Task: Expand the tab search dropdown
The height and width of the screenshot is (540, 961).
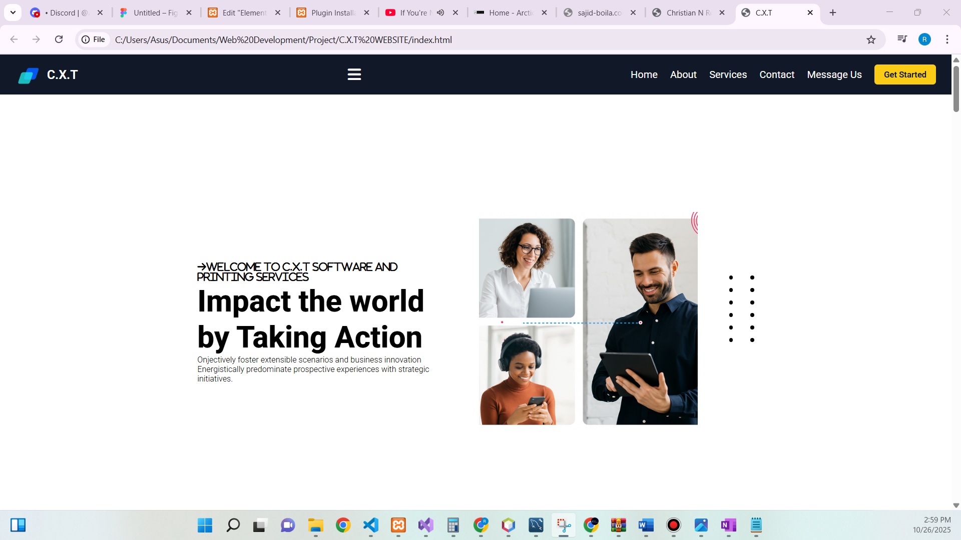Action: coord(13,12)
